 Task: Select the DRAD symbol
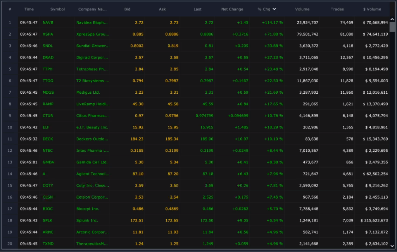tap(48, 57)
